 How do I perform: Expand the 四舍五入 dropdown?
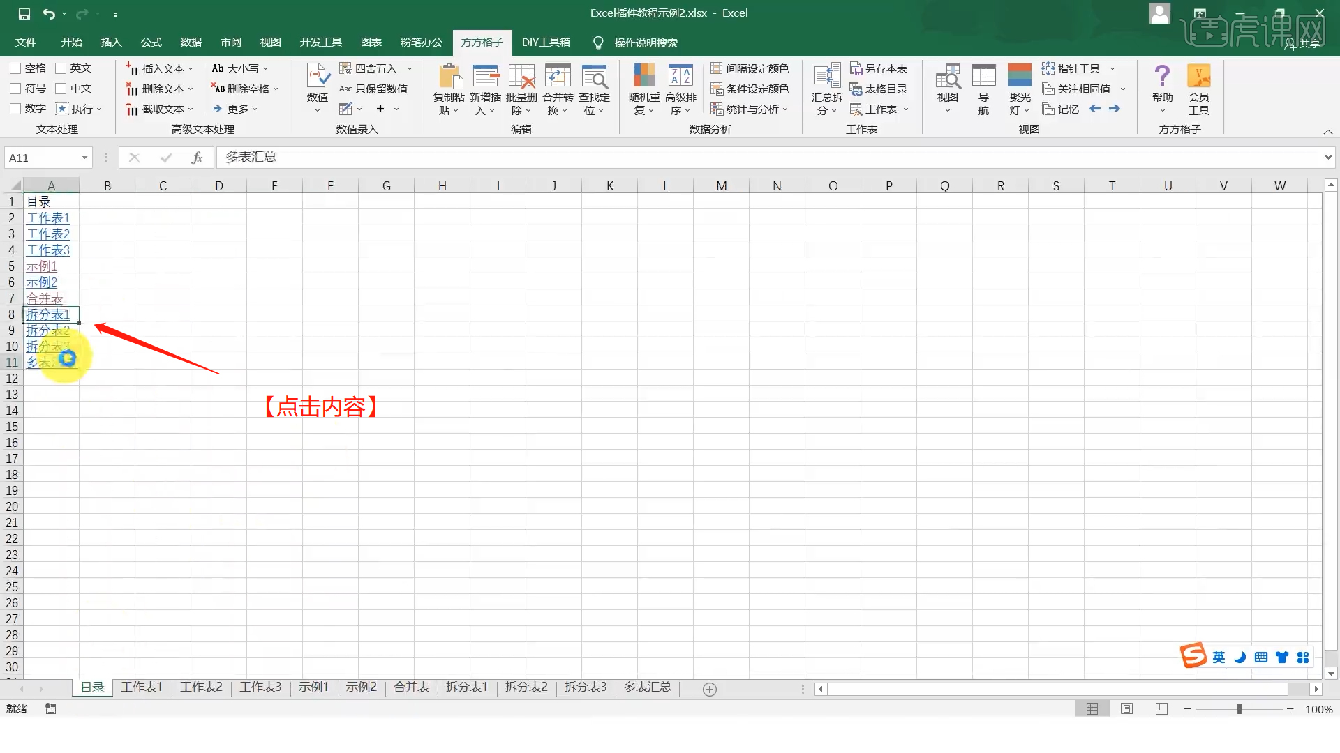[x=410, y=68]
